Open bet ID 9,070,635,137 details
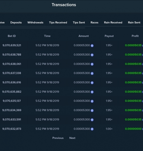Viewport: 143px width, 151px height. click(12, 101)
